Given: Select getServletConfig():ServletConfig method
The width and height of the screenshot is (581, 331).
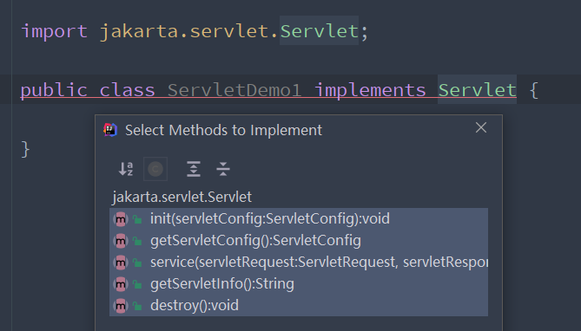Looking at the screenshot, I should coord(299,240).
